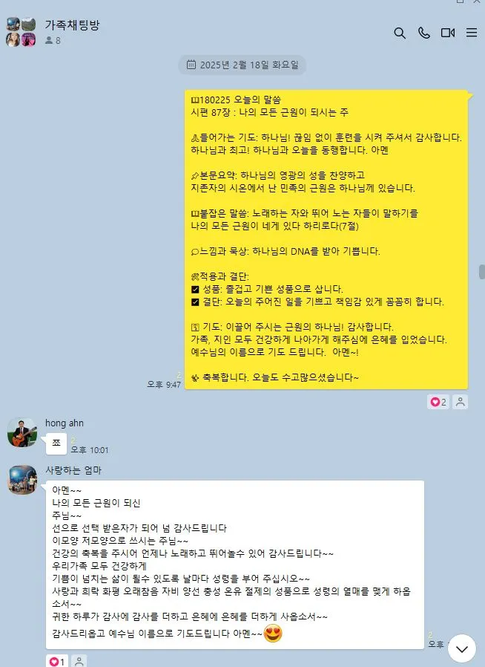This screenshot has width=485, height=667.
Task: Toggle heart reaction with count 1
Action: pos(57,662)
